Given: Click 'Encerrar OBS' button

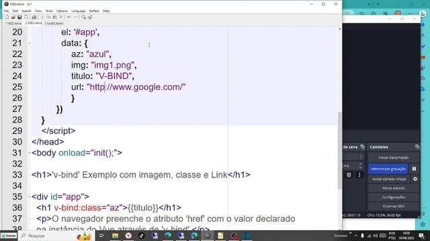Looking at the screenshot, I should 394,206.
